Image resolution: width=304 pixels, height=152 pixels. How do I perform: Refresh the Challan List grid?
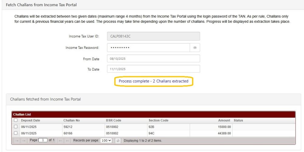[x=118, y=140]
